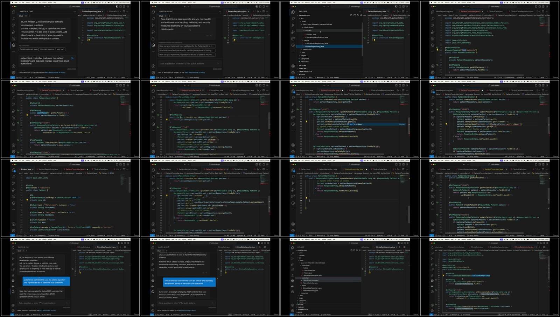The image size is (560, 317).
Task: Choose follow-up 'What are some best practices' question
Action: tap(187, 50)
